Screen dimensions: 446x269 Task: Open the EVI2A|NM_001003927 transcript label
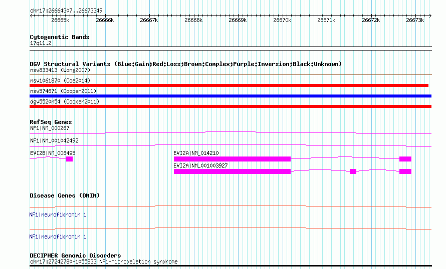click(x=200, y=165)
